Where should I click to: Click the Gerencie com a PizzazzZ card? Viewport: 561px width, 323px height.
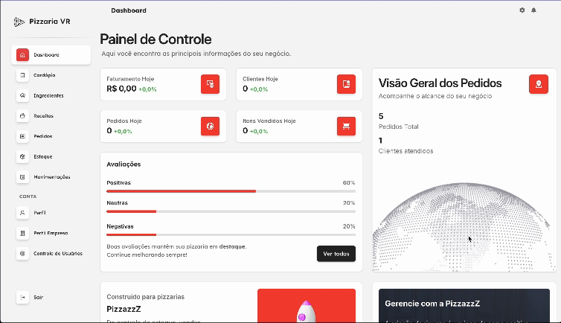point(464,305)
